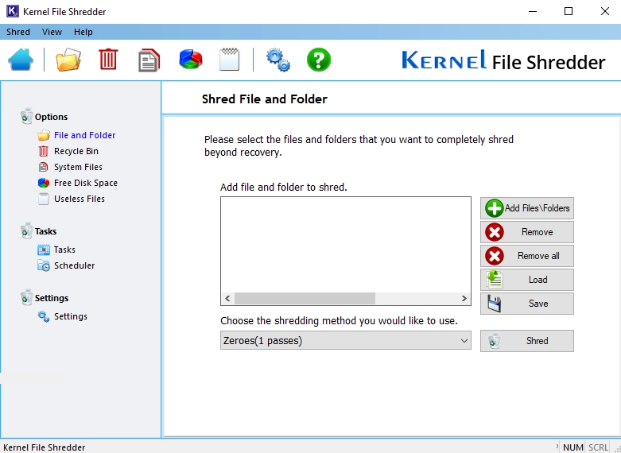Screen dimensions: 621x453
Task: Select the Recycle Bin toolbar icon
Action: point(108,60)
